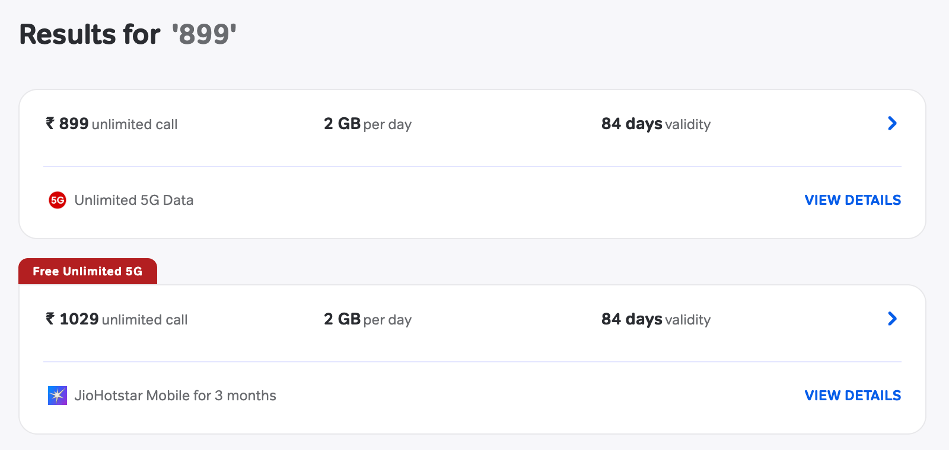The image size is (949, 450).
Task: Click 84 days validity in ₹899 plan
Action: point(656,124)
